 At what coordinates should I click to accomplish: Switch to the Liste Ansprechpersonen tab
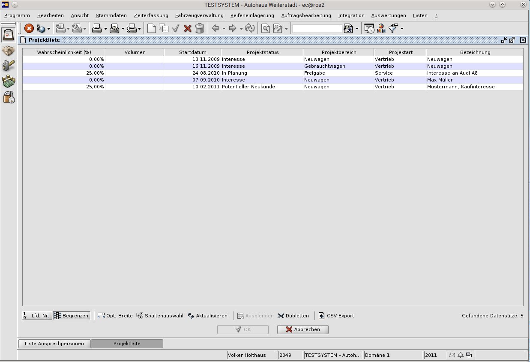(54, 344)
